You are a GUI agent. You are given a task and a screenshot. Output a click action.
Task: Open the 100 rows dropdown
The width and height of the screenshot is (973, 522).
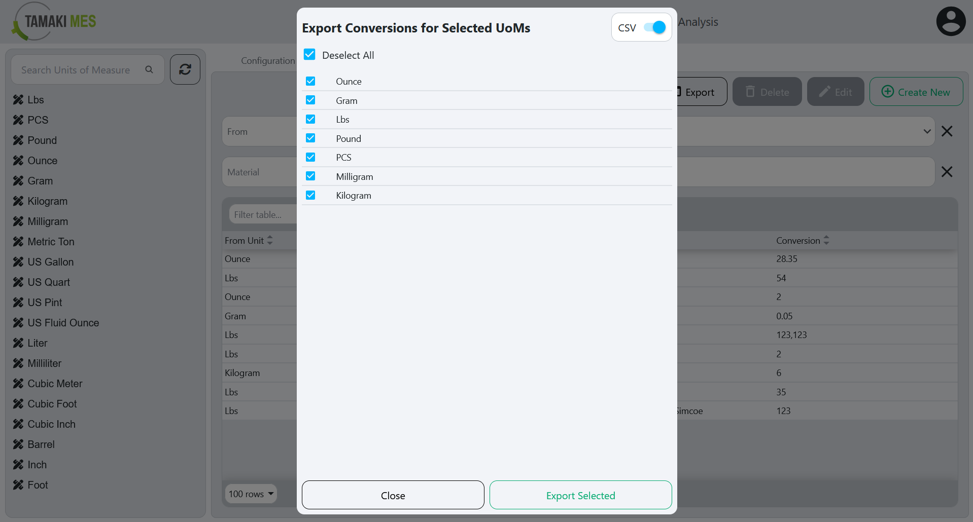(250, 494)
